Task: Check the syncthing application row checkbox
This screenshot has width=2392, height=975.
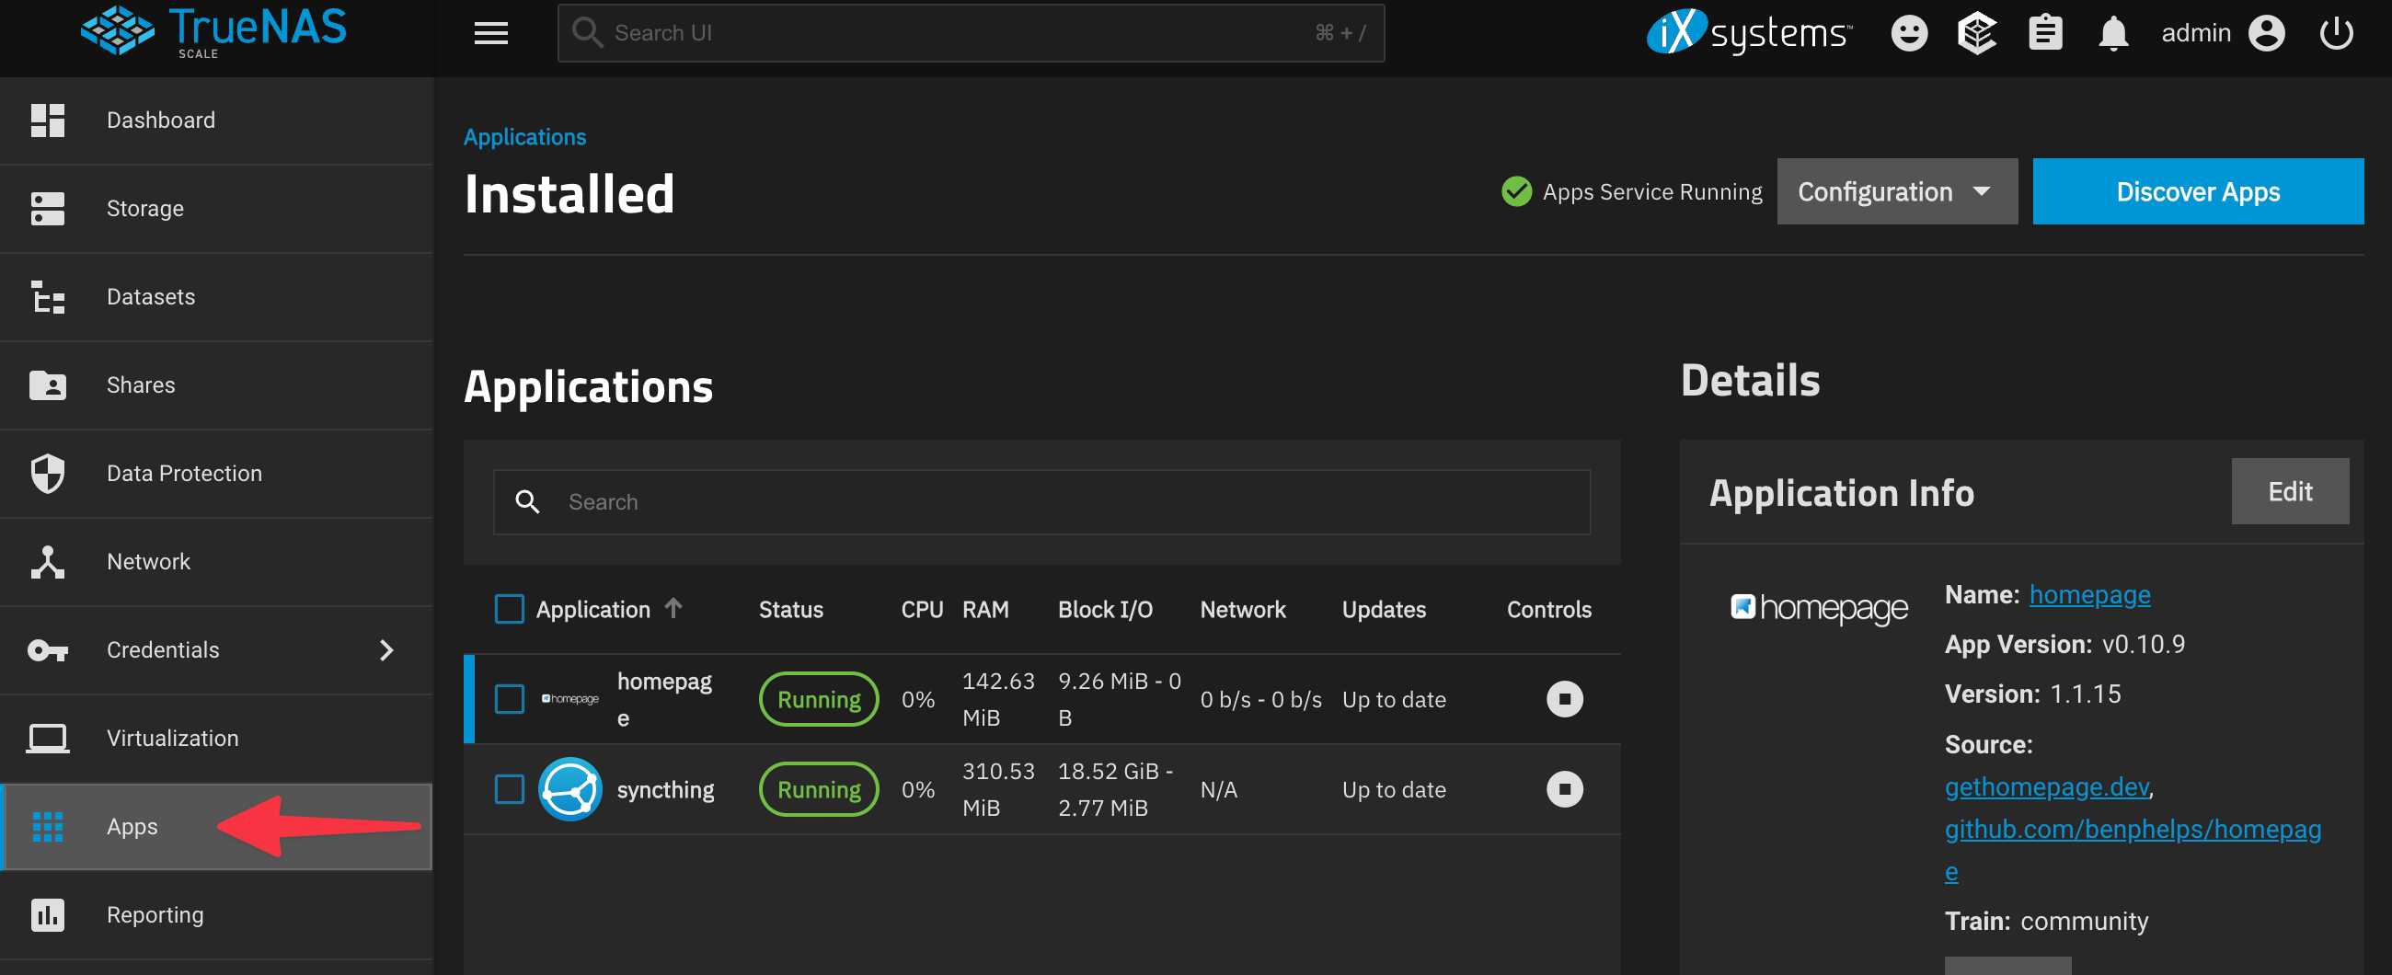Action: [x=509, y=788]
